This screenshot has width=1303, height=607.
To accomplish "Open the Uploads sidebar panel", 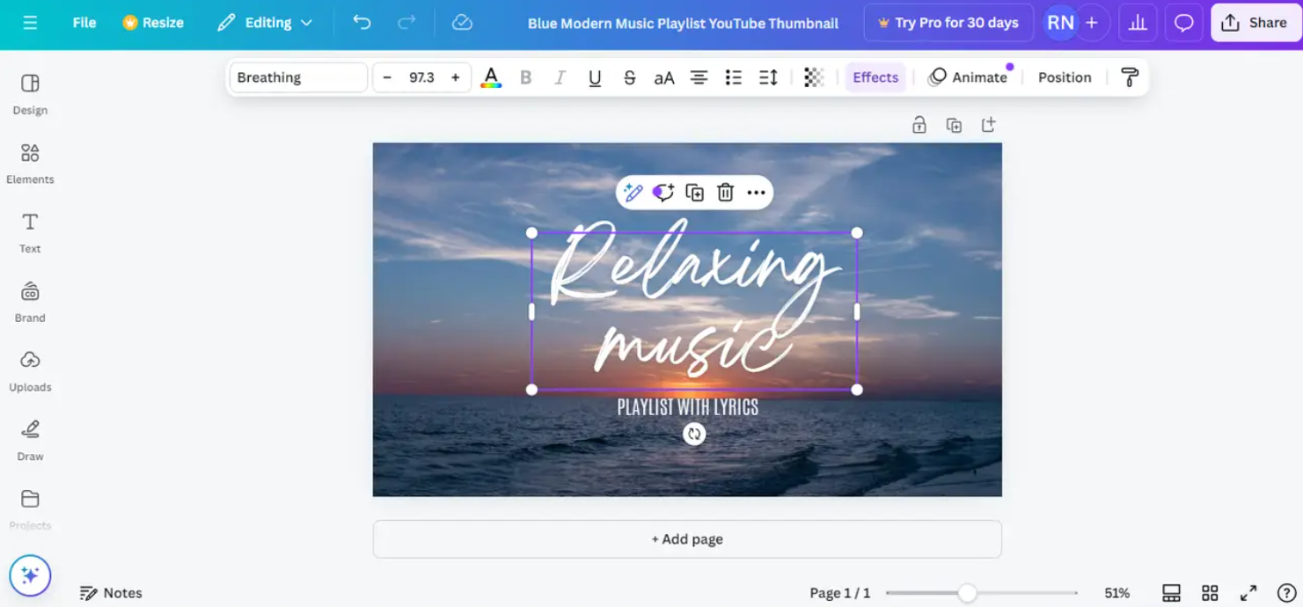I will coord(30,371).
